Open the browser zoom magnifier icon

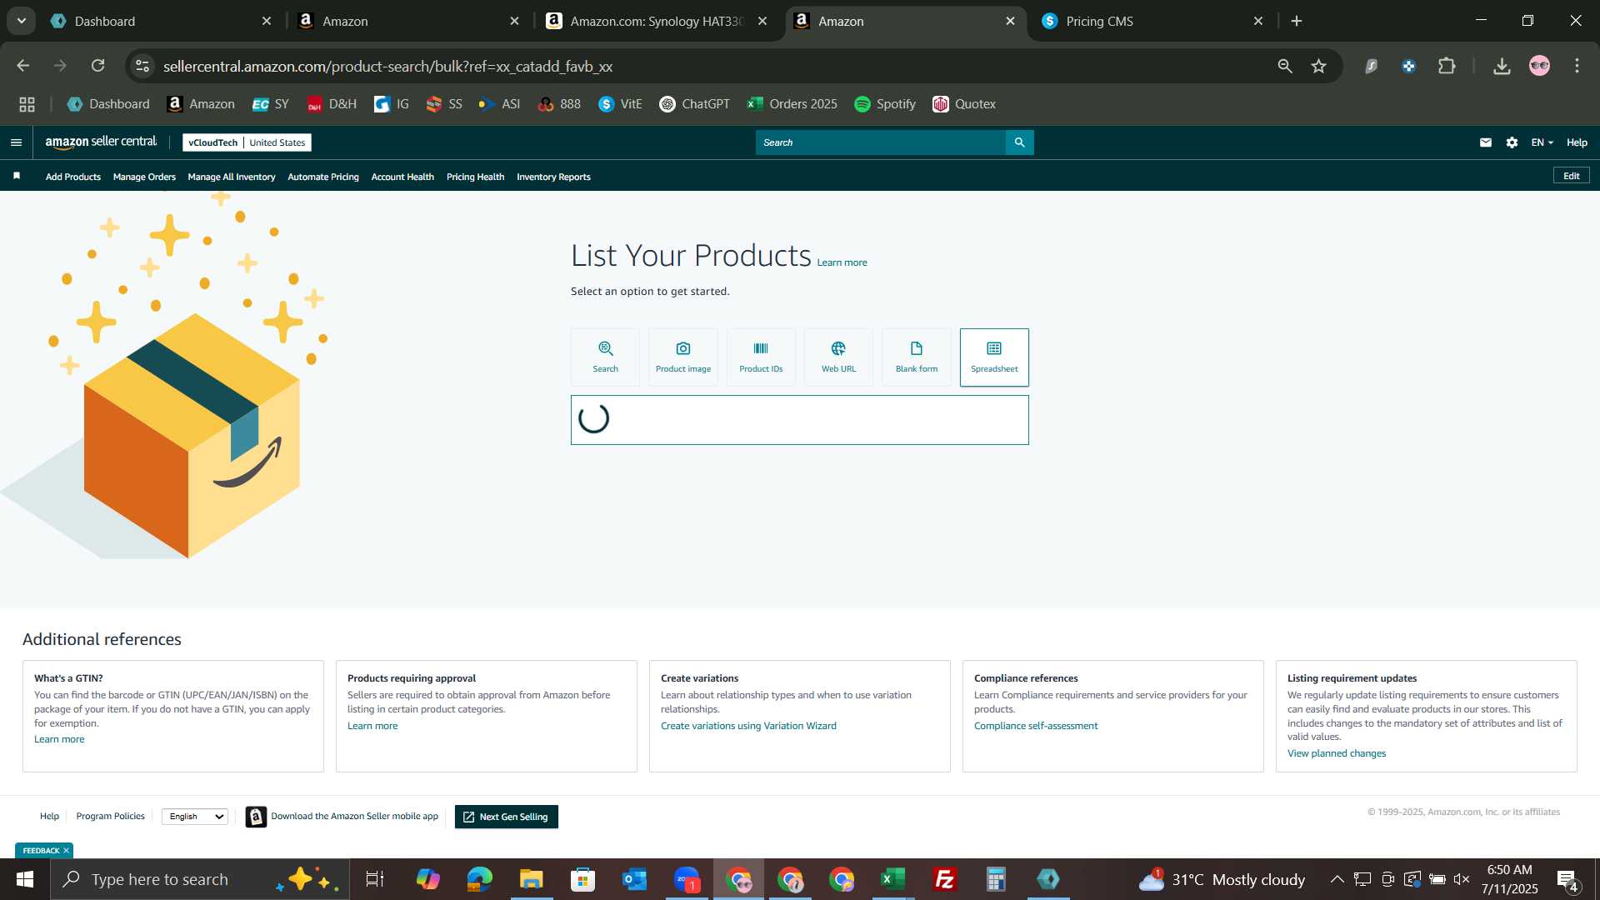point(1285,66)
